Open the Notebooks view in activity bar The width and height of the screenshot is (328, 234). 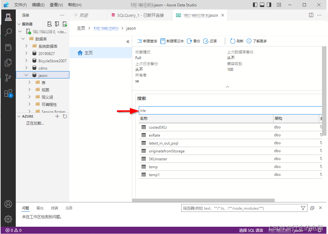(8, 47)
